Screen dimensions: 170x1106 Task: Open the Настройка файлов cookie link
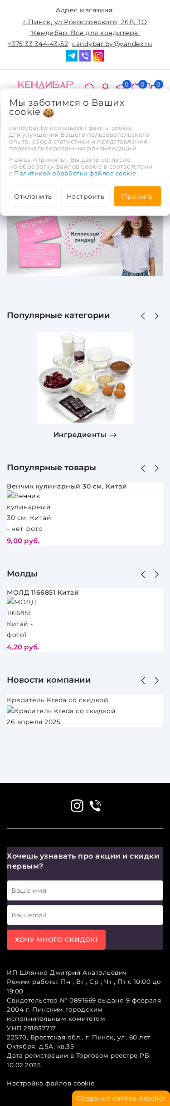tap(50, 1083)
